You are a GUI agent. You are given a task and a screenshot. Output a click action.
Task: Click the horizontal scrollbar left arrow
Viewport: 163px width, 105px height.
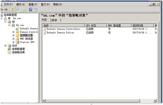(44, 101)
